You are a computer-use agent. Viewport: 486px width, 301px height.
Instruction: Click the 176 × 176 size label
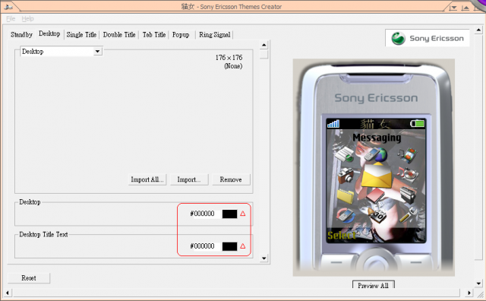(x=229, y=58)
